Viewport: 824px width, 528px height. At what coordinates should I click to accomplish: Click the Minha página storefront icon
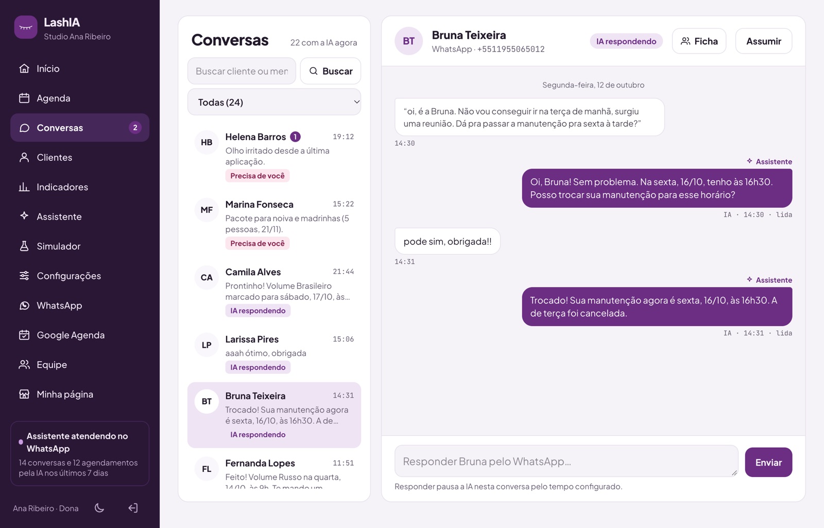tap(24, 394)
